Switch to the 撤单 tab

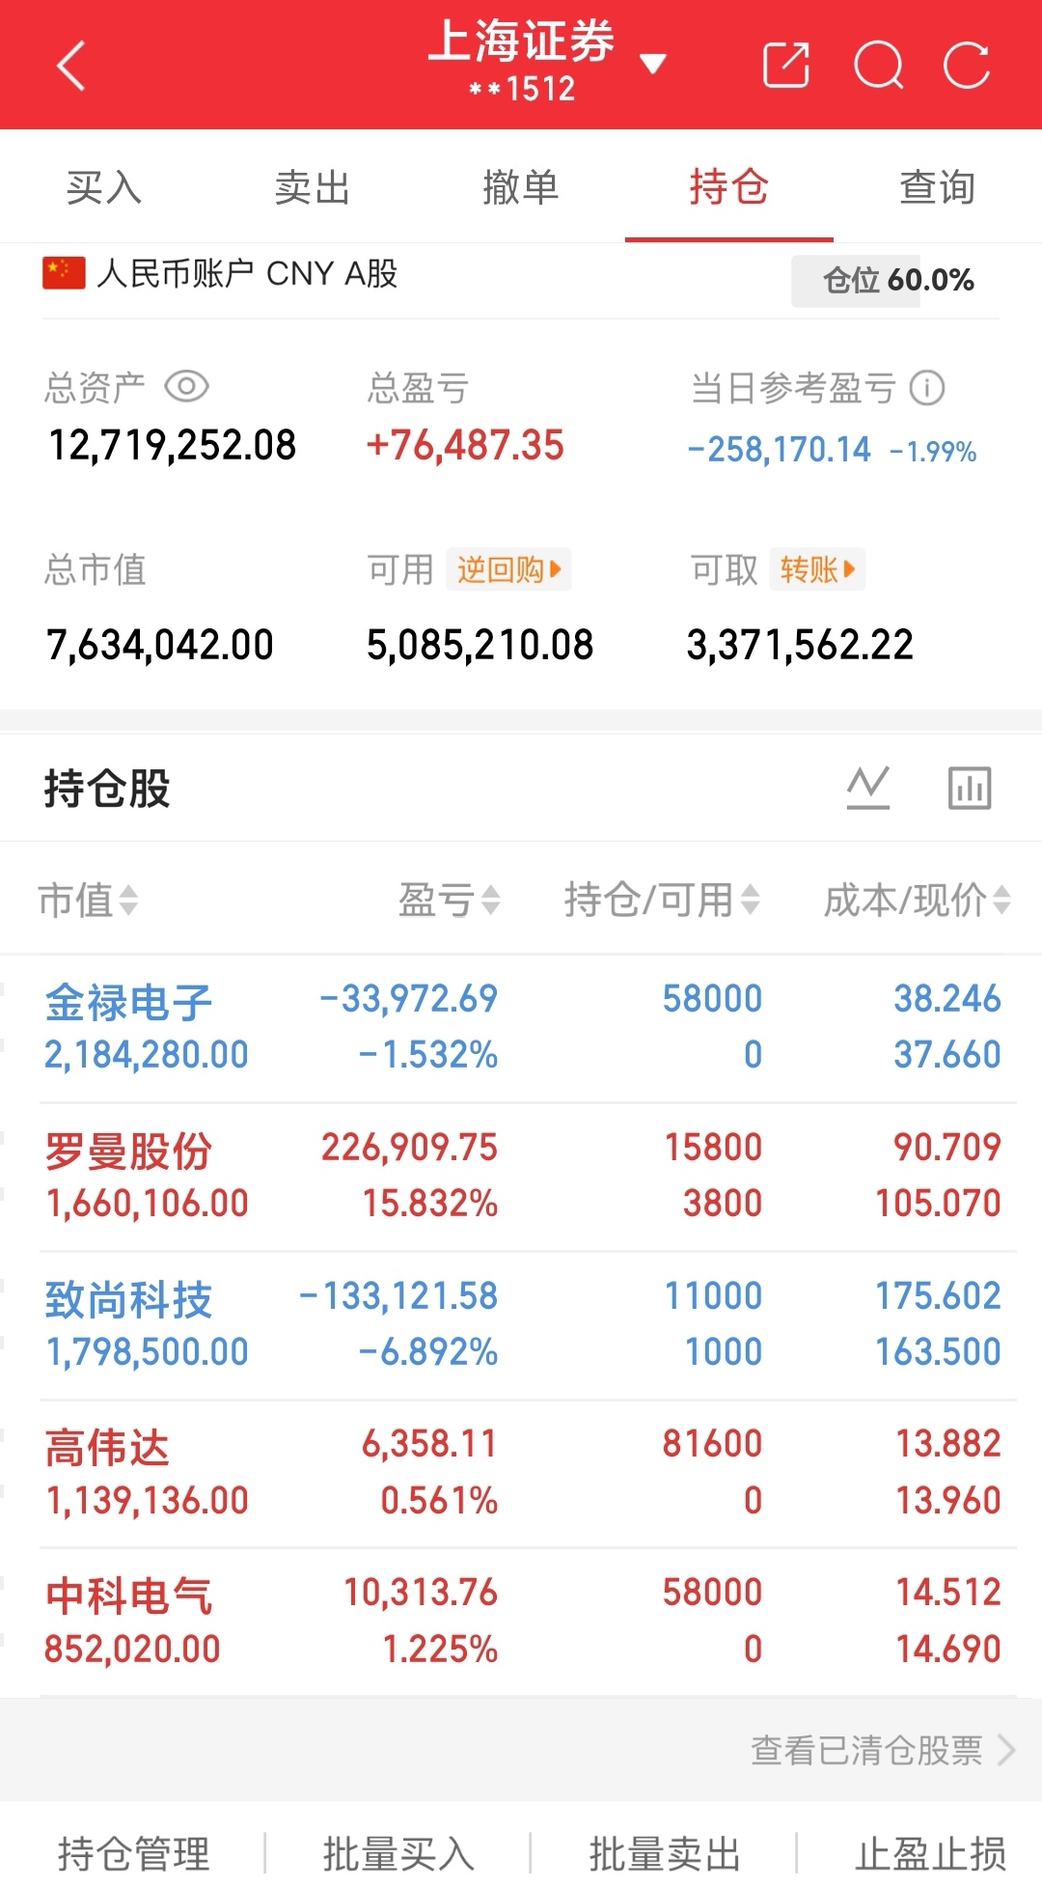pos(521,186)
